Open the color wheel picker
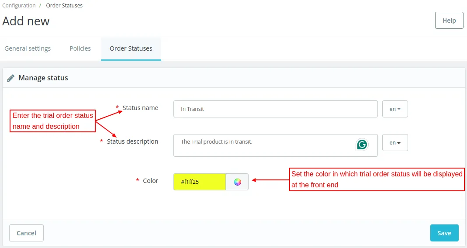Screen dimensions: 467x248 coord(237,182)
